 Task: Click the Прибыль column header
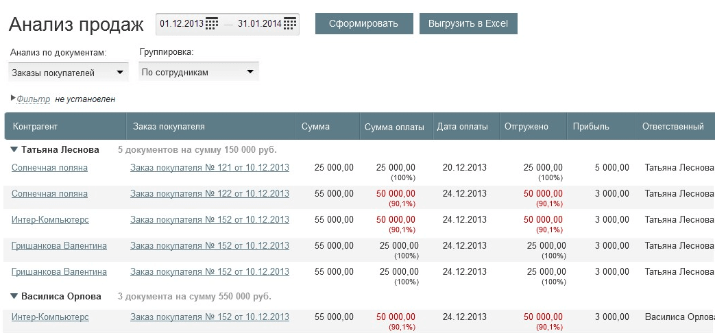tap(591, 127)
